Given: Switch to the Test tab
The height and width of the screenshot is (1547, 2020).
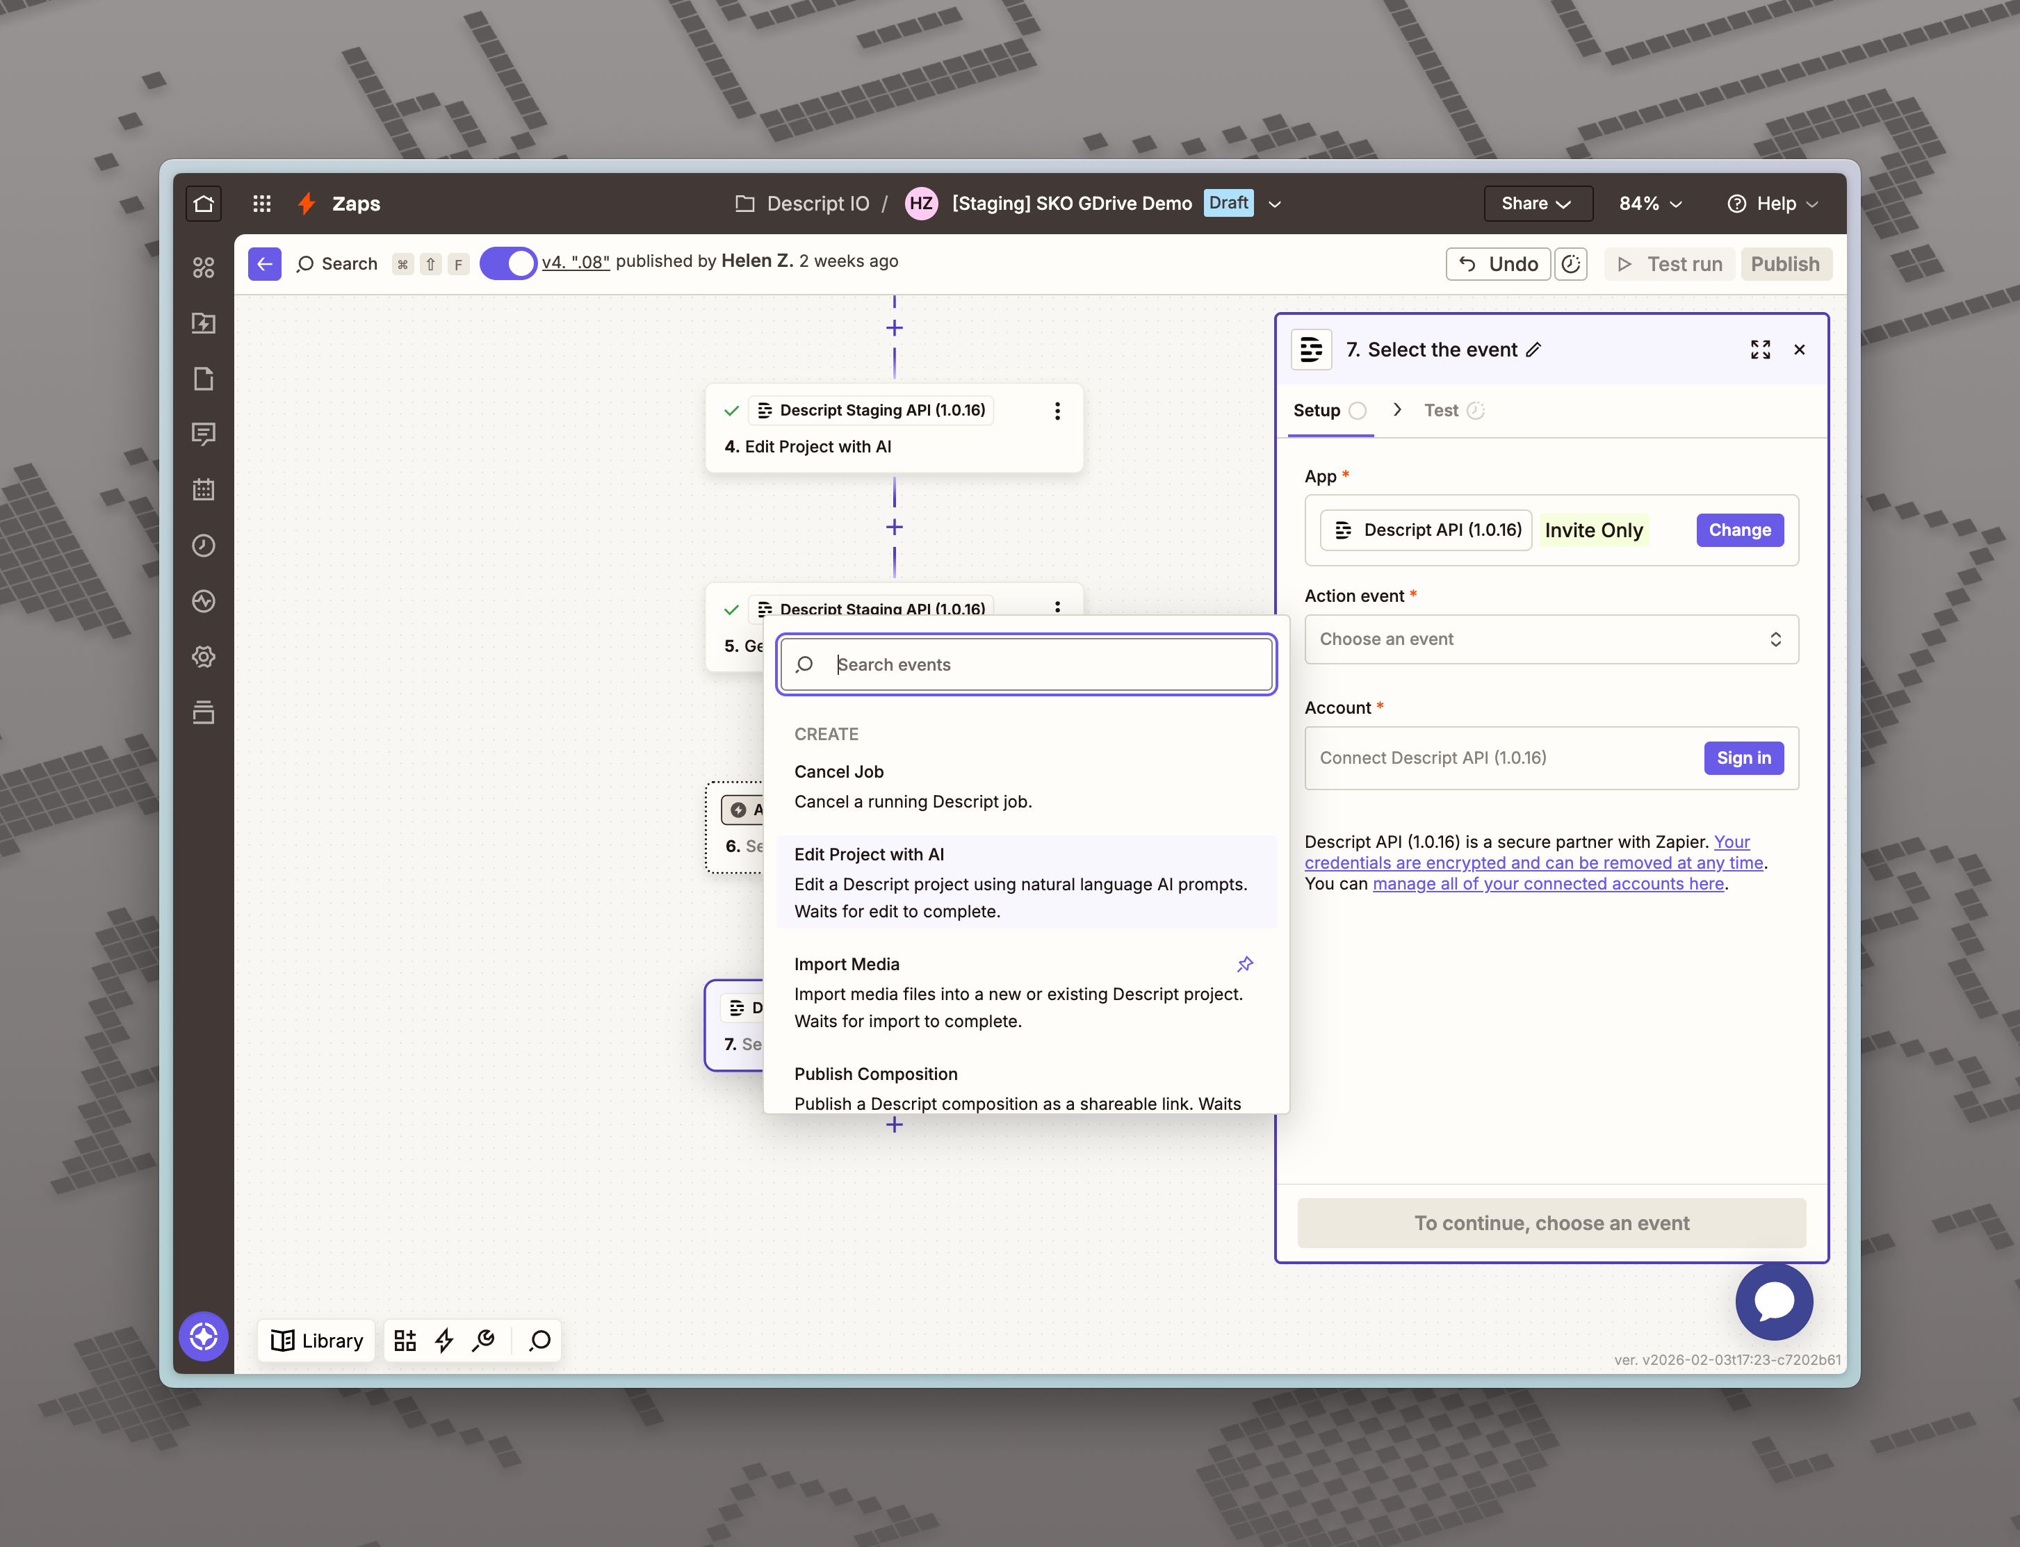Looking at the screenshot, I should (x=1442, y=411).
